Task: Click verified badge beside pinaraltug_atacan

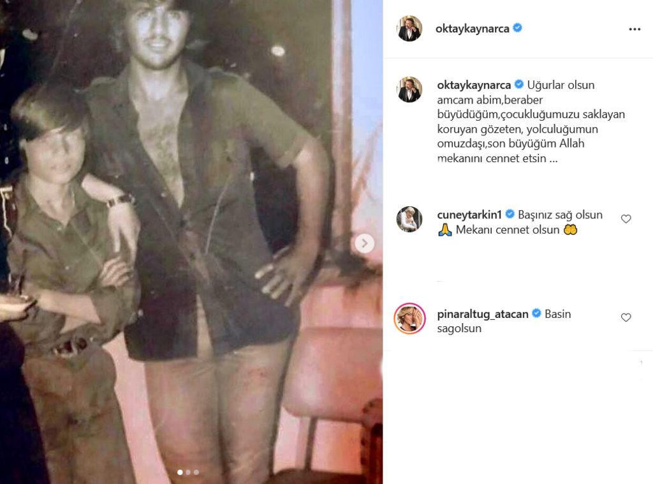Action: (536, 313)
